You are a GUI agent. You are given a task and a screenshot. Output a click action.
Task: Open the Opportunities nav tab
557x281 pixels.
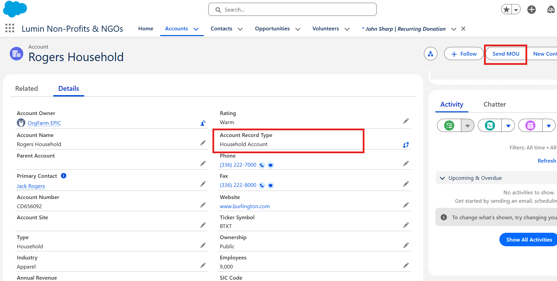coord(272,29)
